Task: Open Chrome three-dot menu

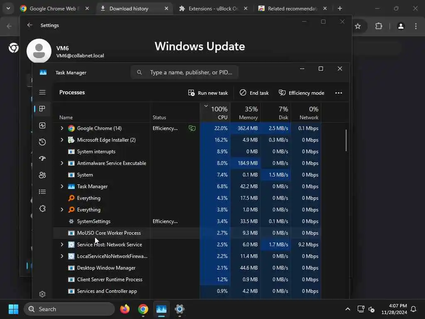Action: 416,26
